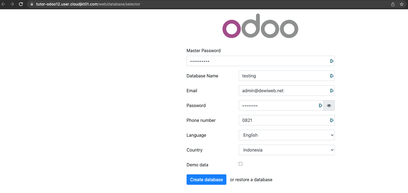Click password manager icon in Email field
Screen dimensions: 408x193
point(331,91)
